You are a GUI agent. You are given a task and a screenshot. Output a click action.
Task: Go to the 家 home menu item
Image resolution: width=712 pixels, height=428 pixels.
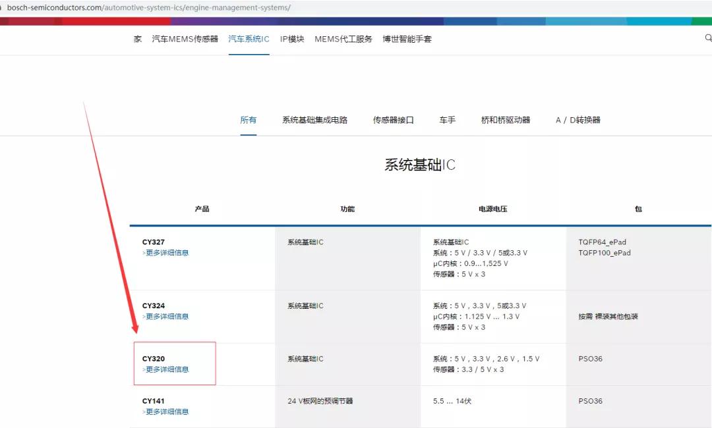(136, 39)
